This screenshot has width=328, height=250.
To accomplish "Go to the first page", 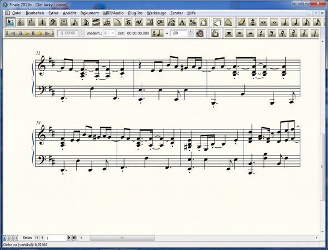I will (x=37, y=238).
